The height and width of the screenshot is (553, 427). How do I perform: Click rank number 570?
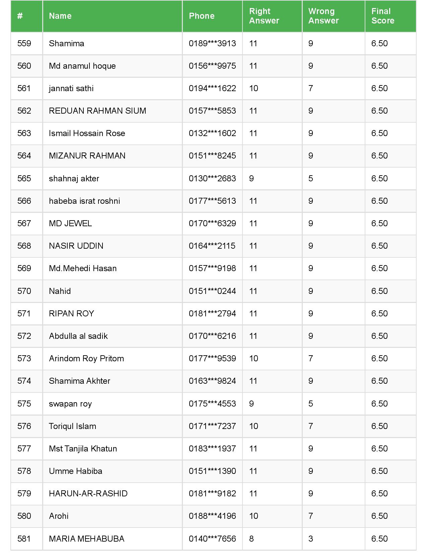coord(24,291)
